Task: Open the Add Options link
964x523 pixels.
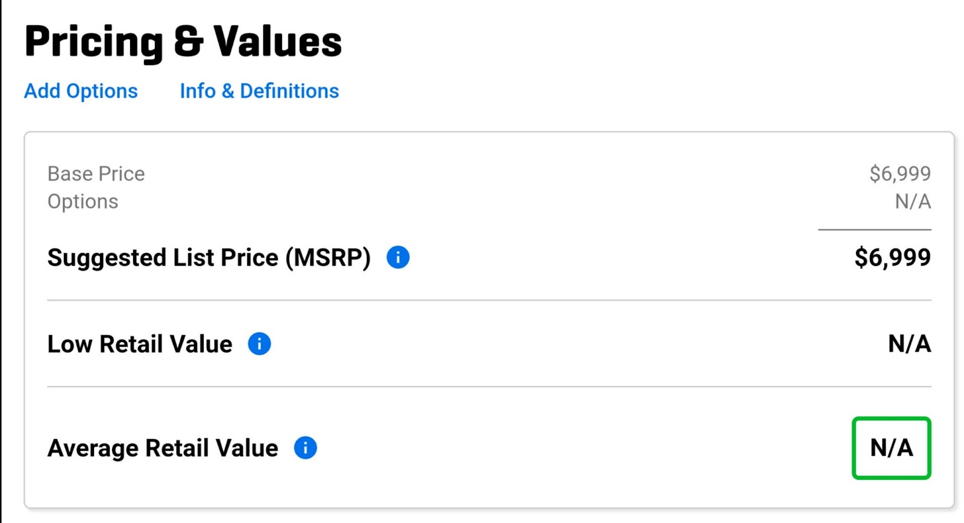Action: 81,91
